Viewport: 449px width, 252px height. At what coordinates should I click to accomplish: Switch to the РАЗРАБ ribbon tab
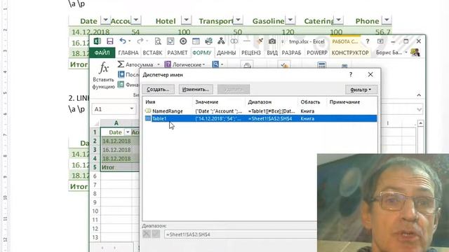pos(292,53)
